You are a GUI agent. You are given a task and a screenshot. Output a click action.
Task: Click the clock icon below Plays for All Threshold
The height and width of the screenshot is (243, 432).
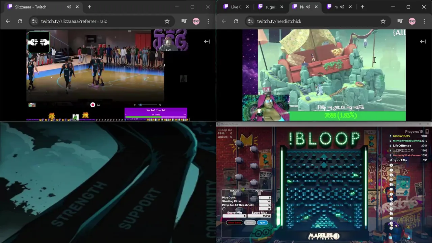(x=224, y=209)
